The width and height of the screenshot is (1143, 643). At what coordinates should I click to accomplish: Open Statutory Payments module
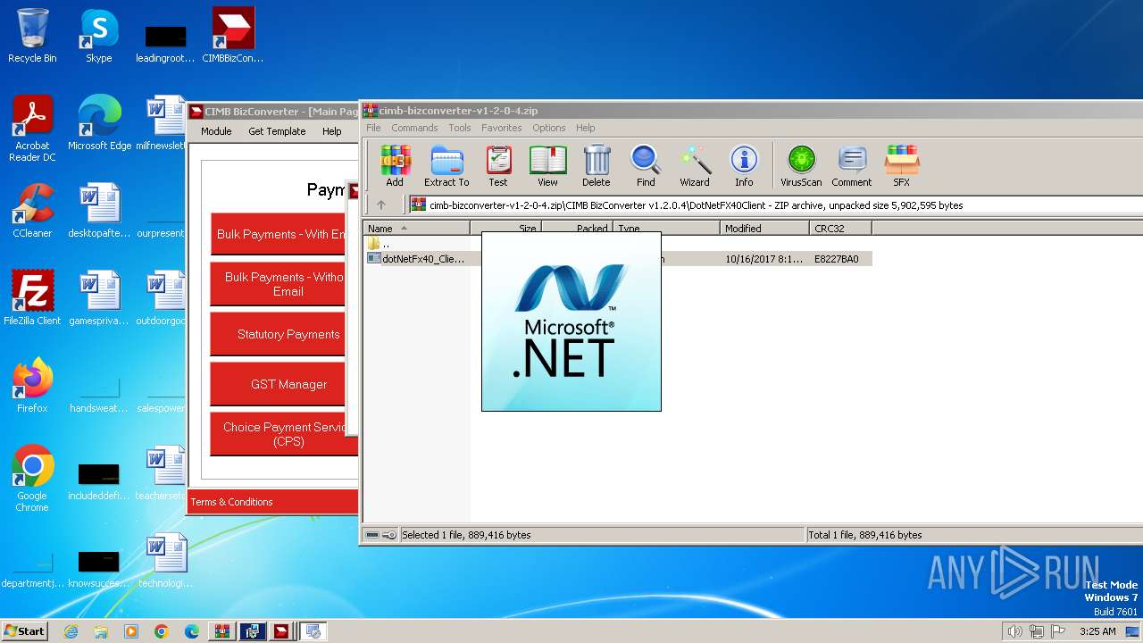click(x=279, y=334)
